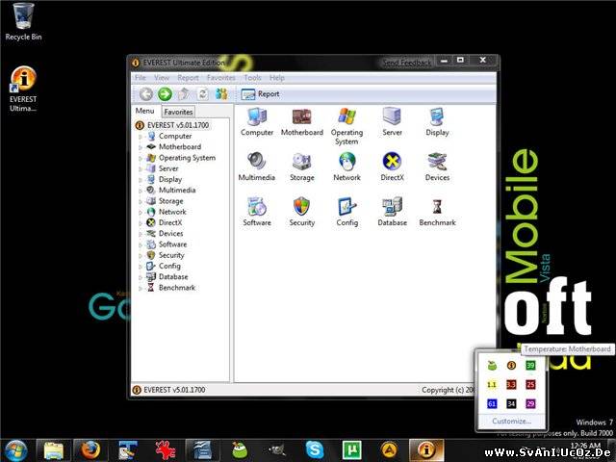Click the tray temperature icon showing 39
Viewport: 616px width, 462px height.
[x=530, y=365]
